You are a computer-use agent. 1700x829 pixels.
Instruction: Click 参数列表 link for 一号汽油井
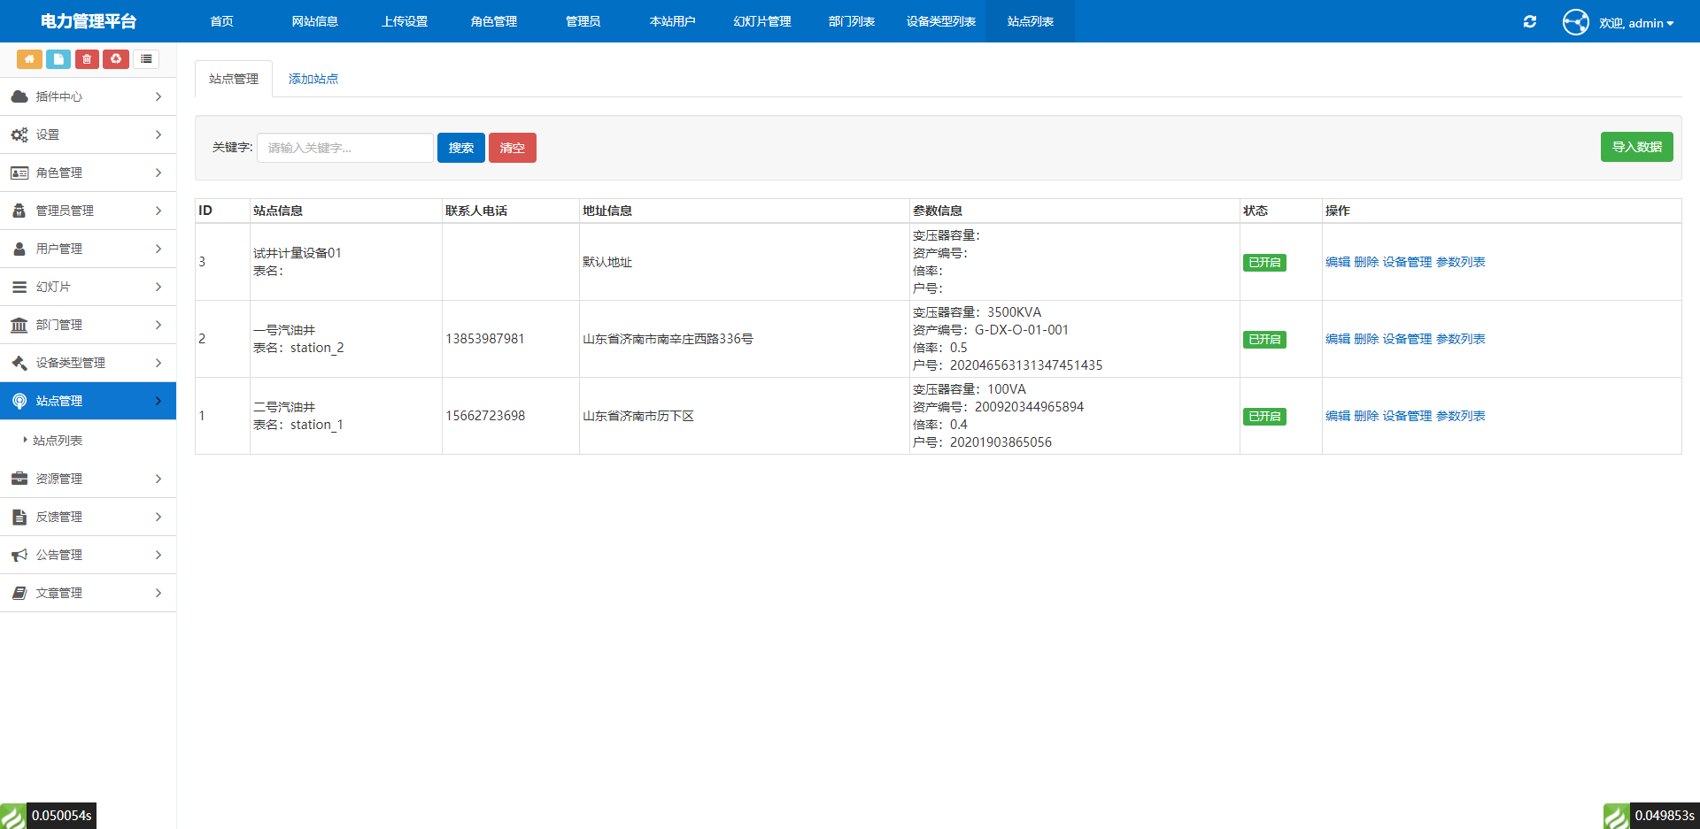point(1461,339)
